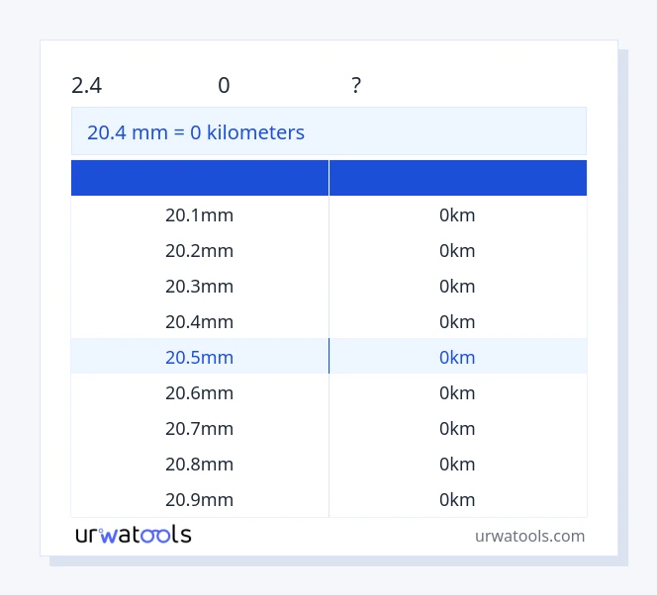Click the 0km value beside 20.5mm
Viewport: 657px width, 595px height.
point(457,357)
